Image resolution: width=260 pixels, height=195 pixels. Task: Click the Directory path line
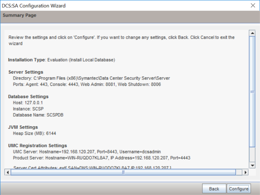[x=91, y=78]
